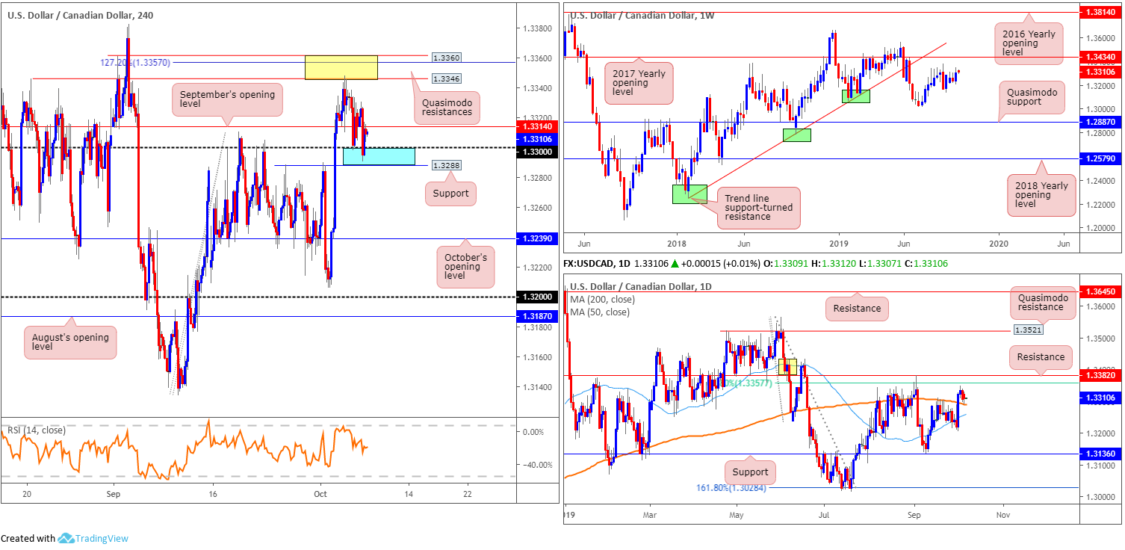Select the 1.3360 price label on H4 chart
This screenshot has height=550, width=1125.
(447, 57)
